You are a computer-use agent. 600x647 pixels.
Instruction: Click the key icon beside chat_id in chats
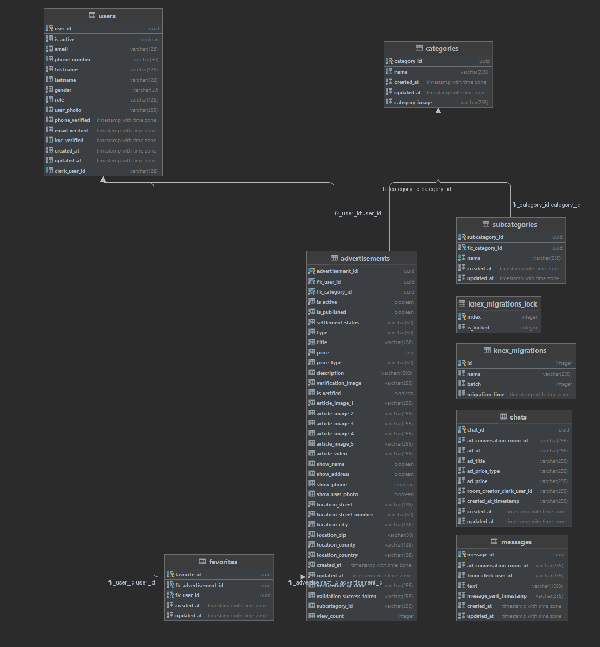(x=463, y=429)
